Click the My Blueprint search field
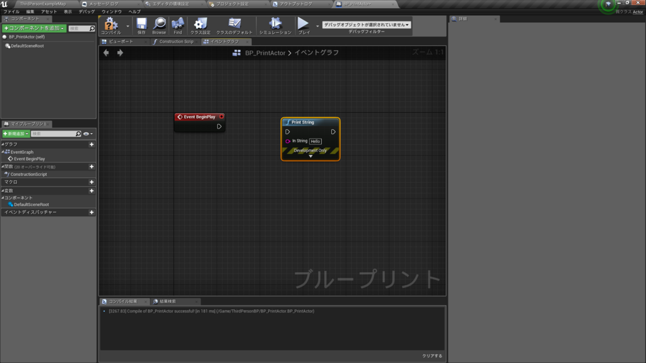This screenshot has height=363, width=646. click(x=56, y=134)
